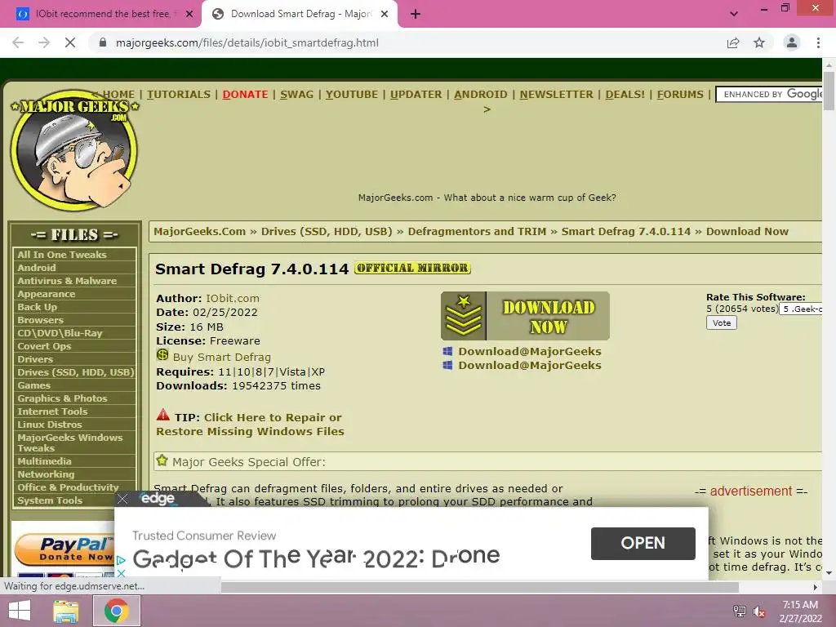This screenshot has height=627, width=836.
Task: Click the Windows icon beside second download link
Action: [x=447, y=365]
